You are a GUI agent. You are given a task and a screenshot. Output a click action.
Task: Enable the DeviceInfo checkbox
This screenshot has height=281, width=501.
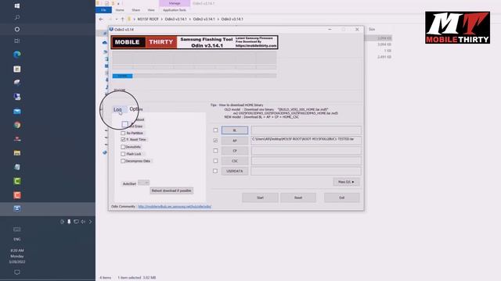123,147
